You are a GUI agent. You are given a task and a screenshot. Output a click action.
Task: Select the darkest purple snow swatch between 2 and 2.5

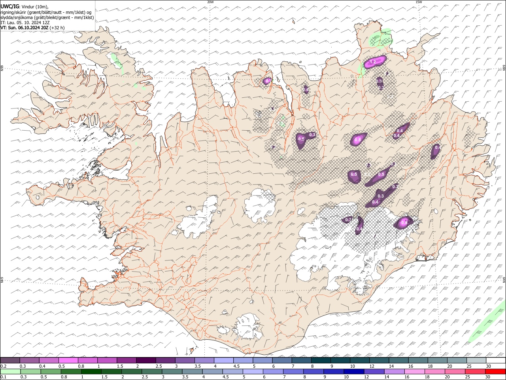(x=146, y=360)
